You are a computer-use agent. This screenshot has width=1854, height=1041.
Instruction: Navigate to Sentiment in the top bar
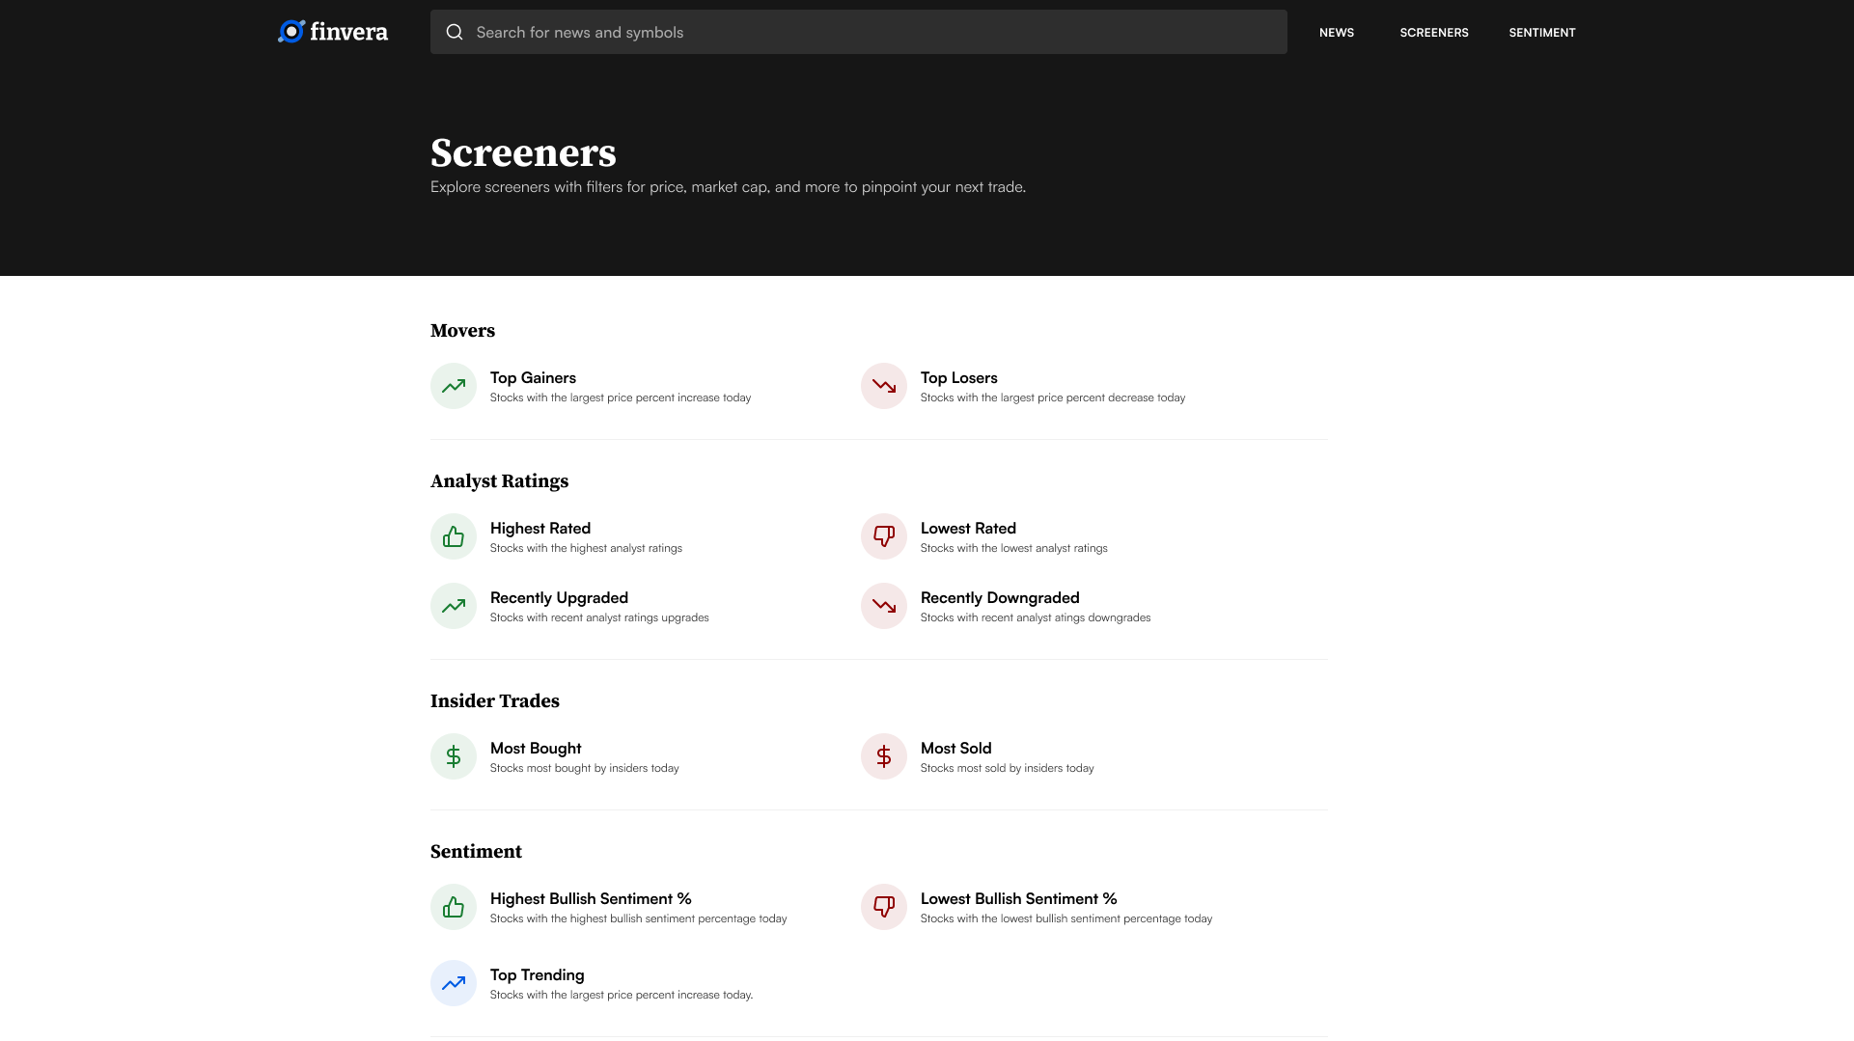[1541, 32]
